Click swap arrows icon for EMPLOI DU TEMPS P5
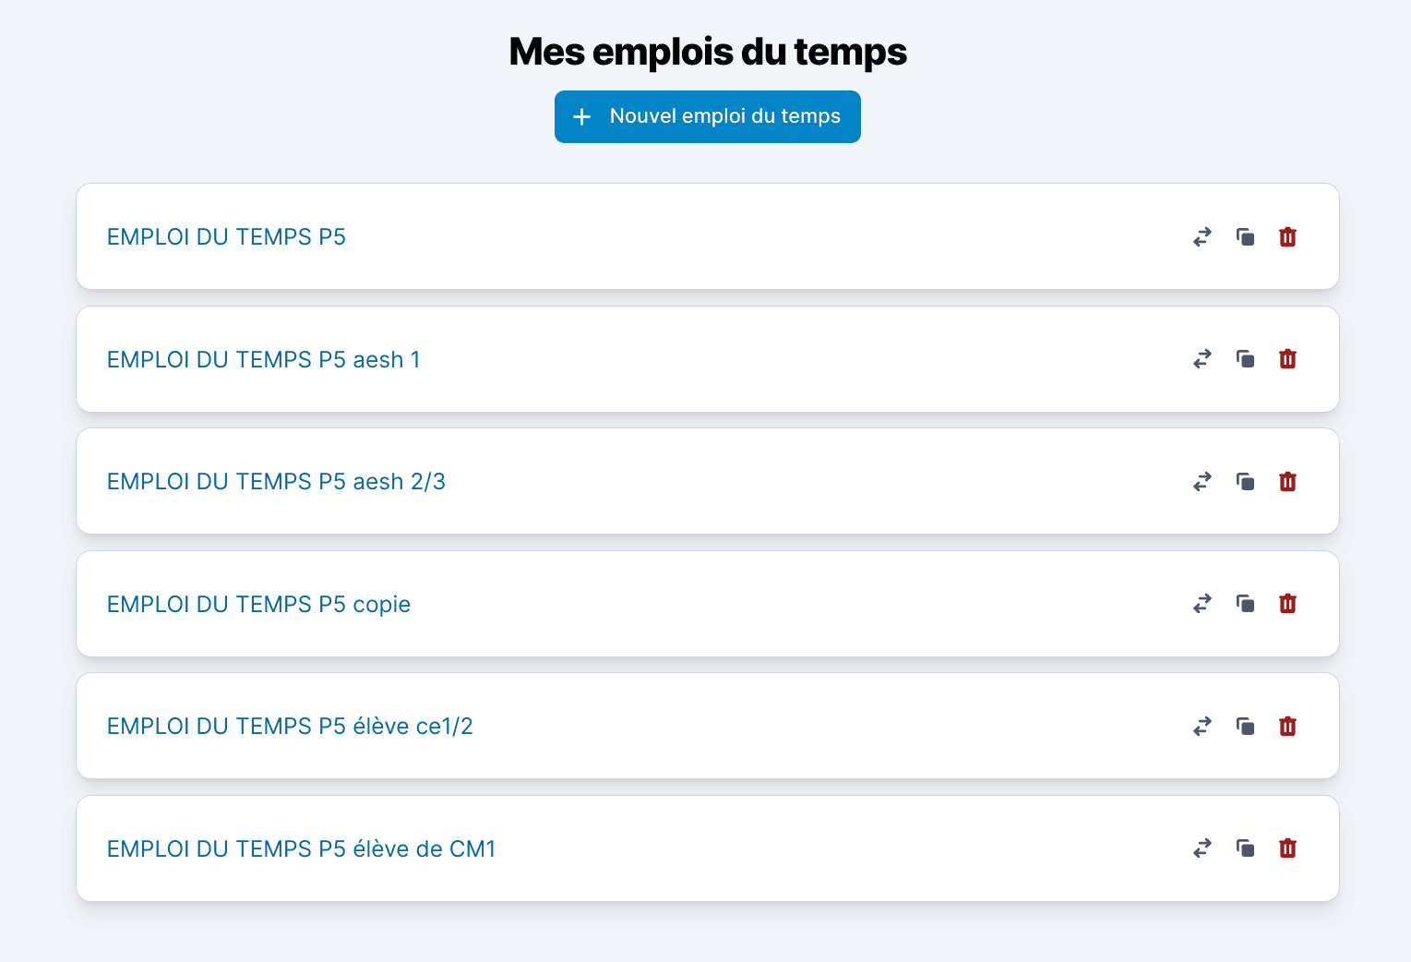1411x962 pixels. coord(1202,237)
